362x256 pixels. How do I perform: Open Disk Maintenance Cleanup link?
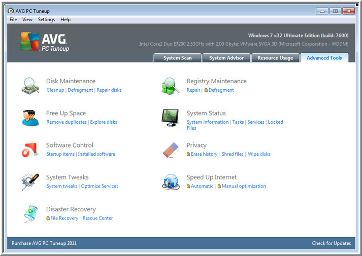pyautogui.click(x=55, y=90)
